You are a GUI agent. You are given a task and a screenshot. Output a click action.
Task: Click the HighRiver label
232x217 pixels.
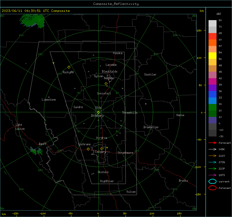107,181
